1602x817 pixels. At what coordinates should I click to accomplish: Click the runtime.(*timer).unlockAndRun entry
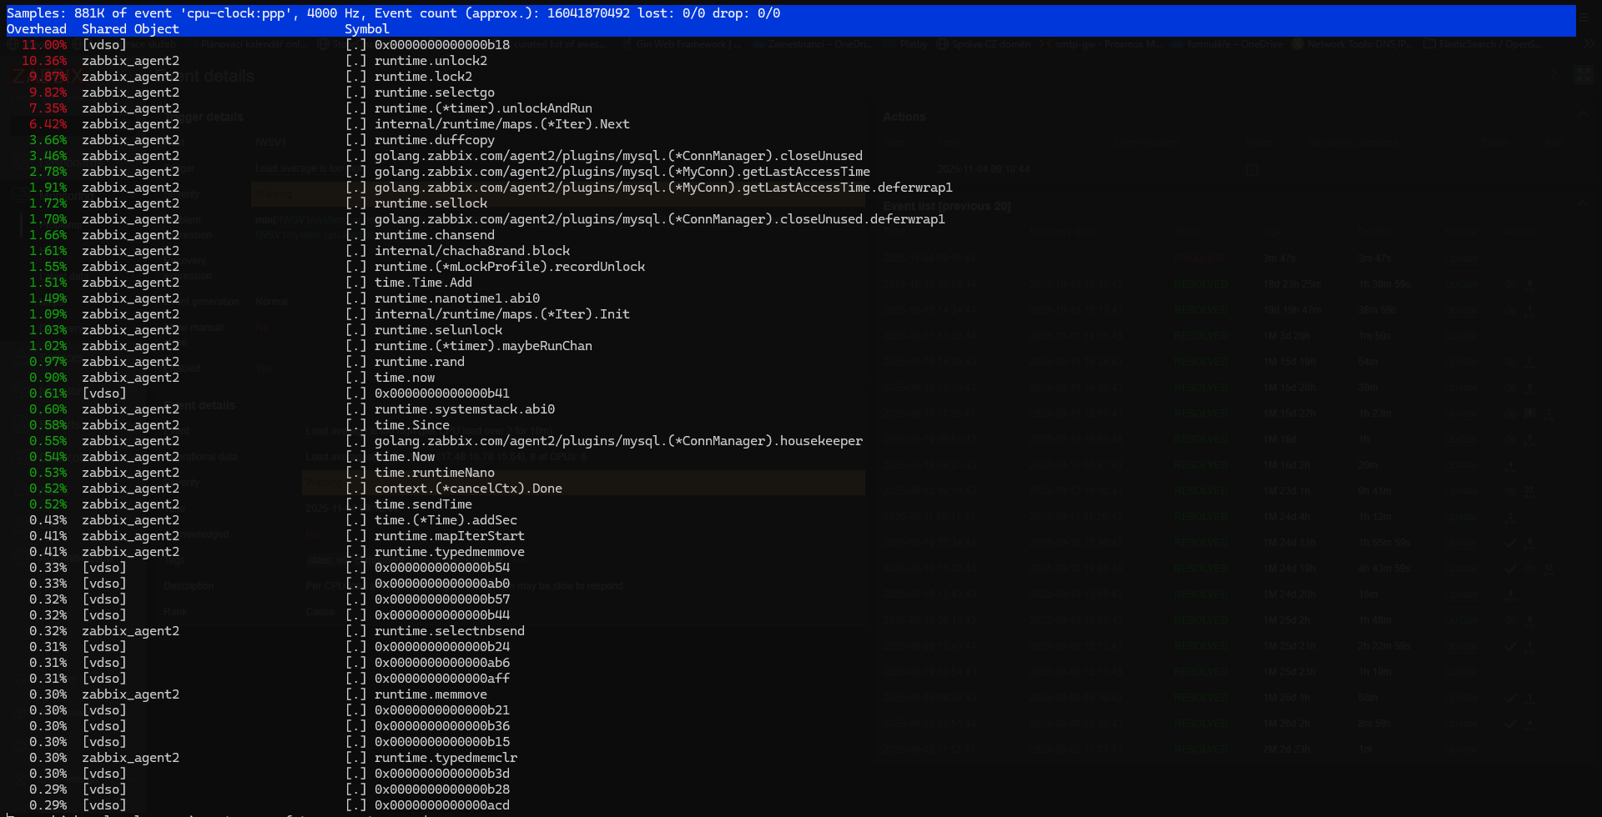[483, 108]
